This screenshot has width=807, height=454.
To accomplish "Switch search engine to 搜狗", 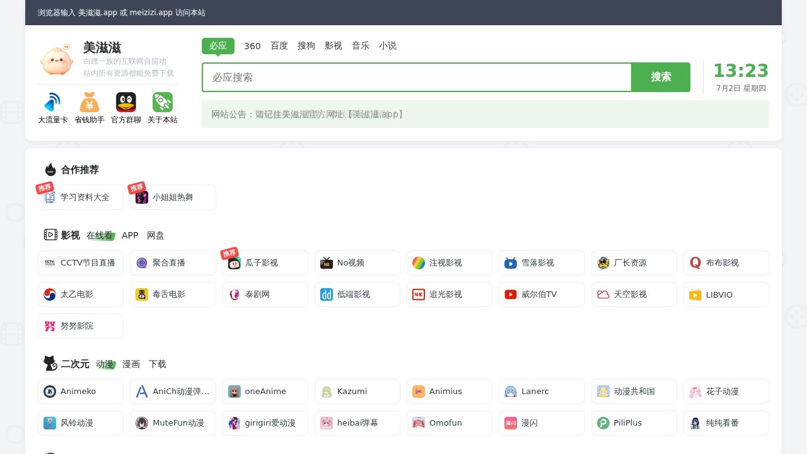I will 306,46.
